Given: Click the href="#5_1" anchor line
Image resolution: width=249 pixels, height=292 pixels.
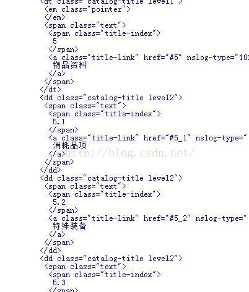Looking at the screenshot, I should click(x=148, y=138).
